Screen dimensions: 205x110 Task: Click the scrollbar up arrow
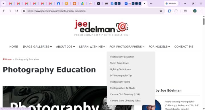[204, 16]
